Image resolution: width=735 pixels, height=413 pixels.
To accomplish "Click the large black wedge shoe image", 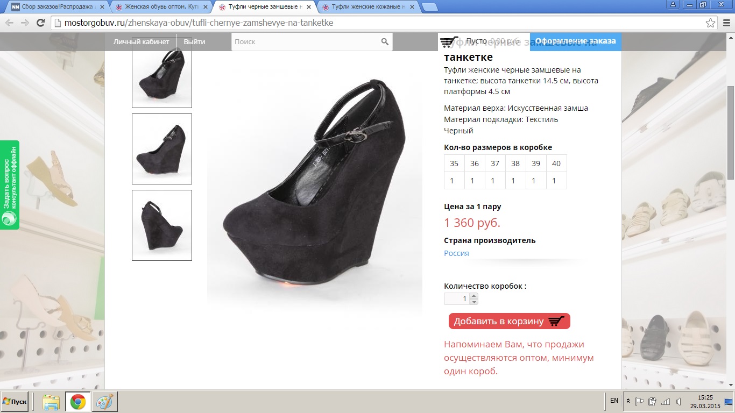I will point(315,183).
